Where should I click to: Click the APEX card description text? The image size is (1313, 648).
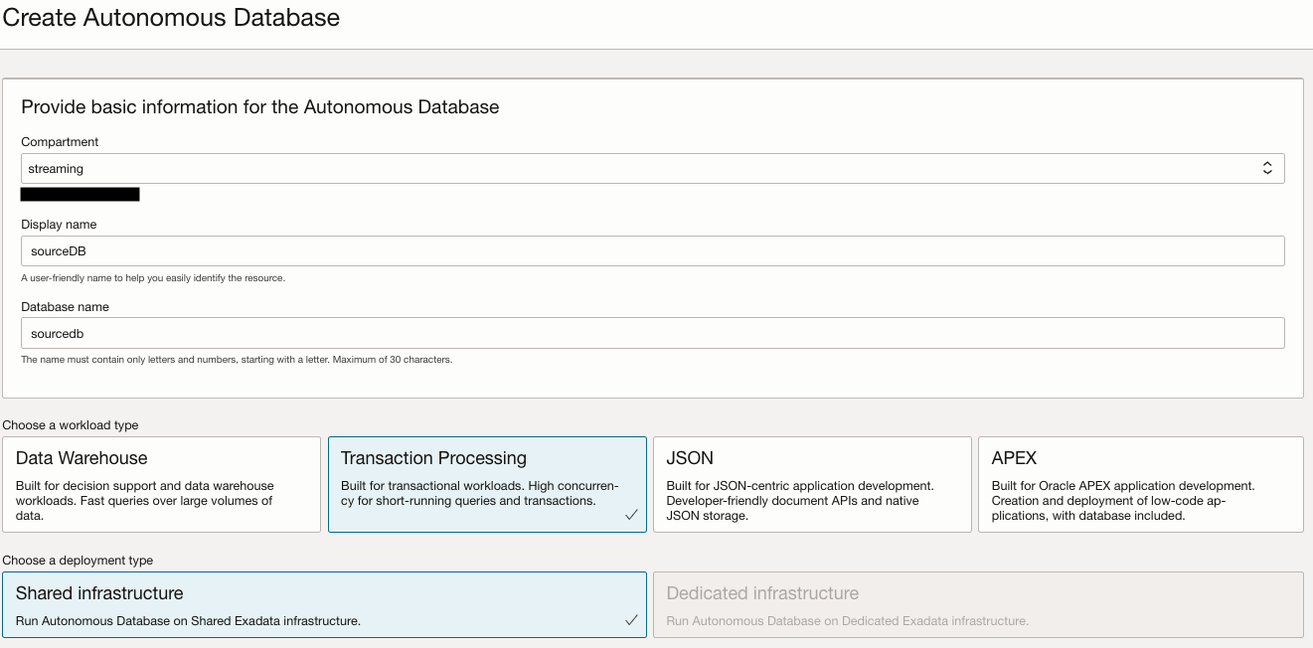tap(1123, 501)
